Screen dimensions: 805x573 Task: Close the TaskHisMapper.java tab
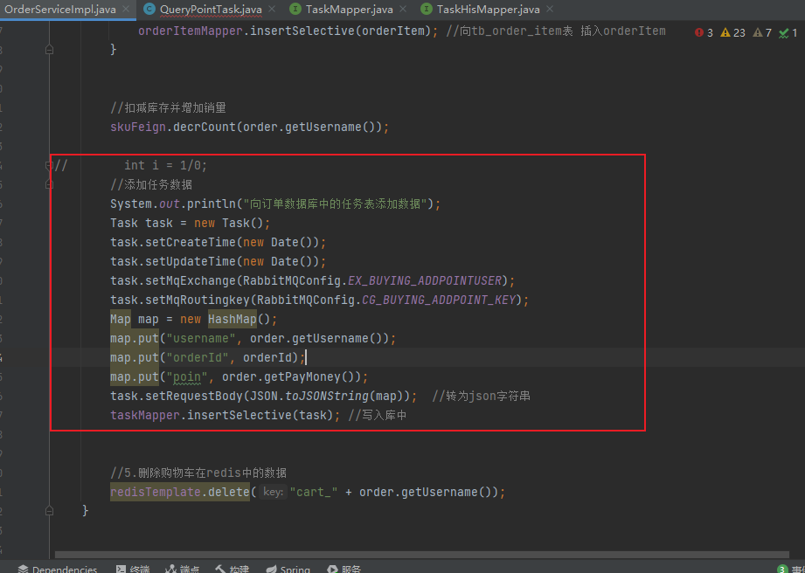click(550, 9)
